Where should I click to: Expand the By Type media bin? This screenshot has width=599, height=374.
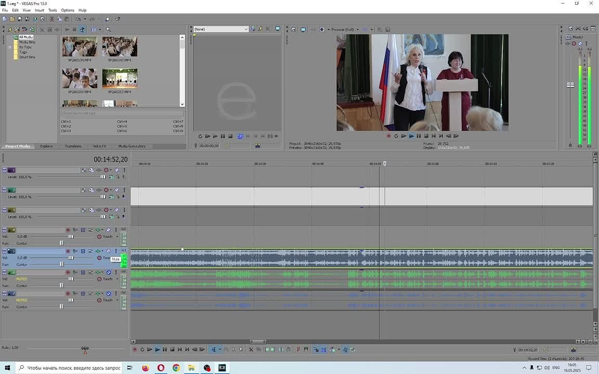(10, 47)
